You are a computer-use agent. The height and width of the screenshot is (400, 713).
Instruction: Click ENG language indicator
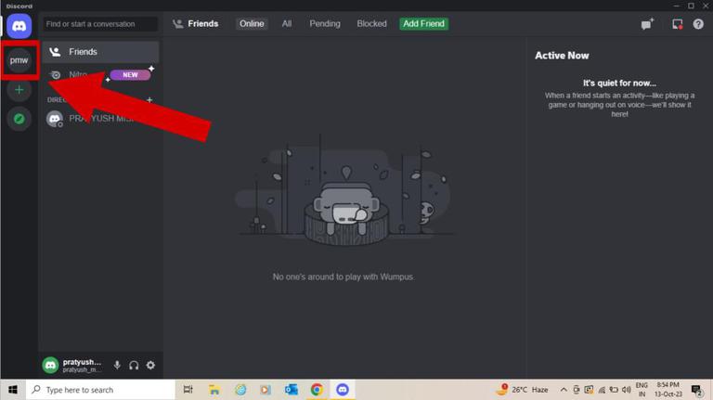642,385
